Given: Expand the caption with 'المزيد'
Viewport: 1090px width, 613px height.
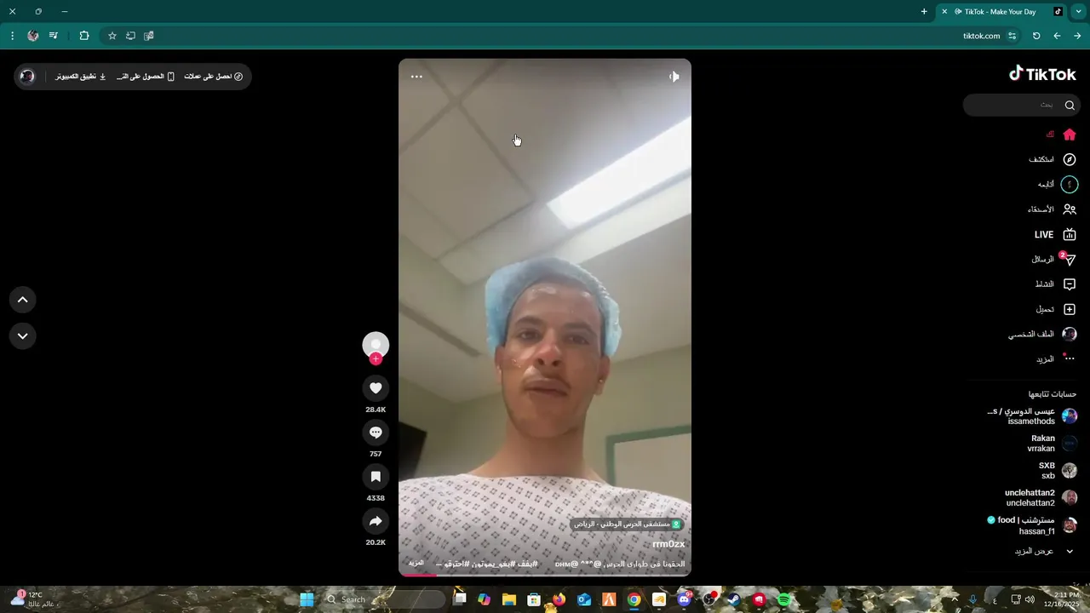Looking at the screenshot, I should click(x=416, y=564).
